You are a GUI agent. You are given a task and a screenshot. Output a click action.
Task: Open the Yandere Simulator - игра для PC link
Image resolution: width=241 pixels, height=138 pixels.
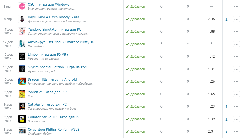[x=54, y=30]
